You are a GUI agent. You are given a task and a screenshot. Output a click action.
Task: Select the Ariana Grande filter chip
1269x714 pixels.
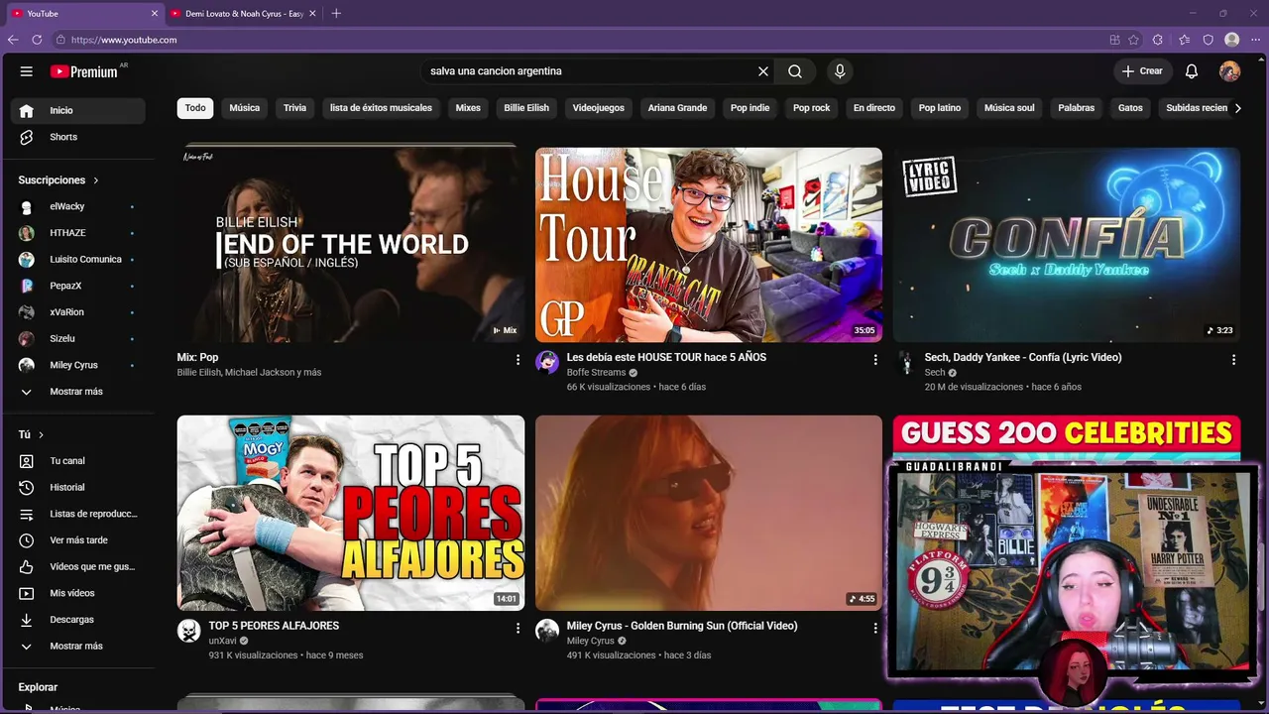click(x=678, y=108)
